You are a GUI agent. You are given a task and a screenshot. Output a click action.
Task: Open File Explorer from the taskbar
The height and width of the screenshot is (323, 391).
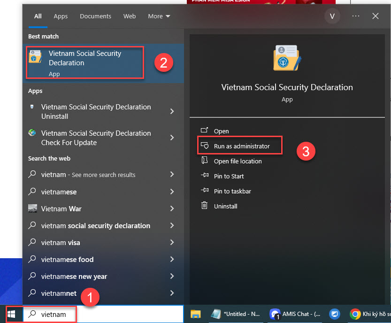(x=196, y=314)
